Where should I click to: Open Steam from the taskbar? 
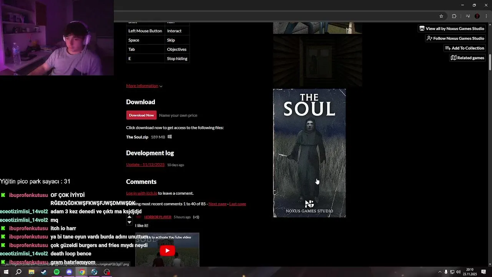[x=44, y=272]
